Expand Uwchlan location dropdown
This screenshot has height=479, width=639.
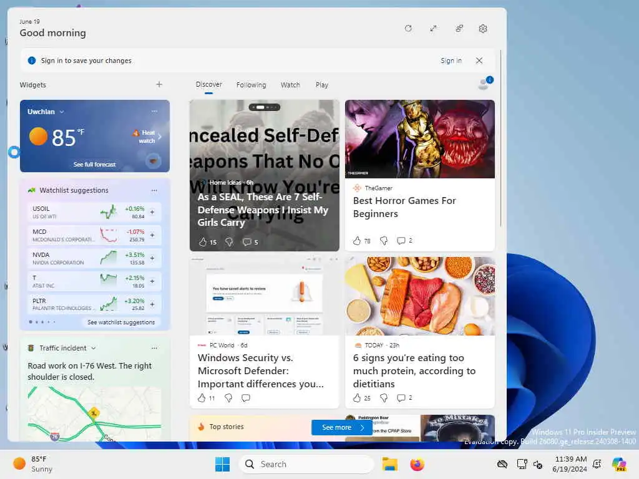pyautogui.click(x=62, y=112)
